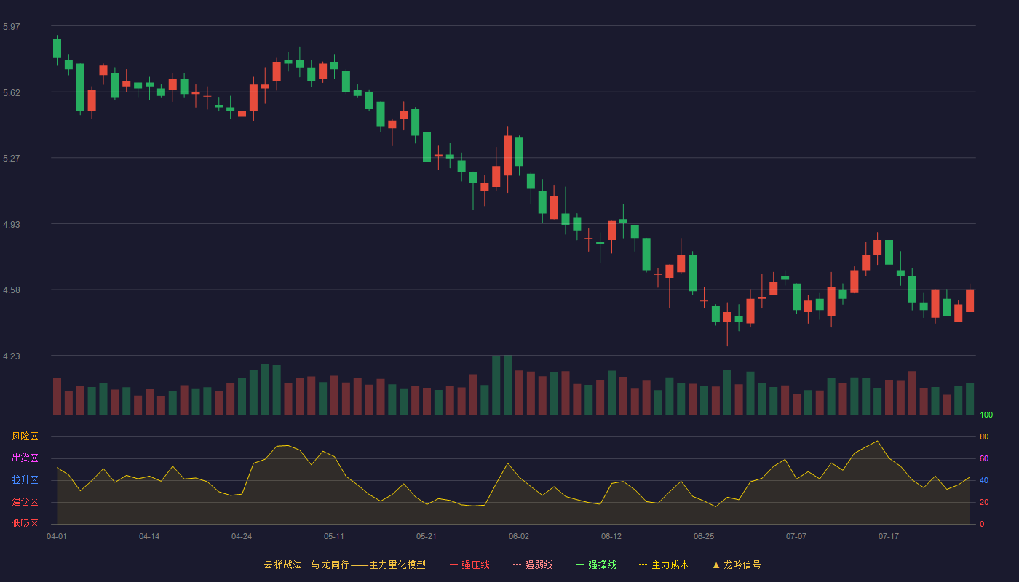Viewport: 1019px width, 582px height.
Task: Toggle the 主力成本 legend series
Action: pyautogui.click(x=664, y=565)
